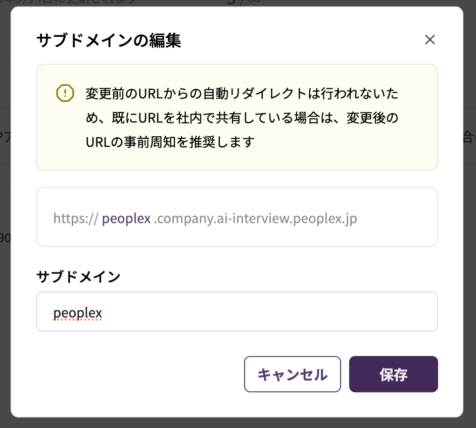Close the subdomain edit dialog with X
Viewport: 476px width, 428px height.
[430, 40]
